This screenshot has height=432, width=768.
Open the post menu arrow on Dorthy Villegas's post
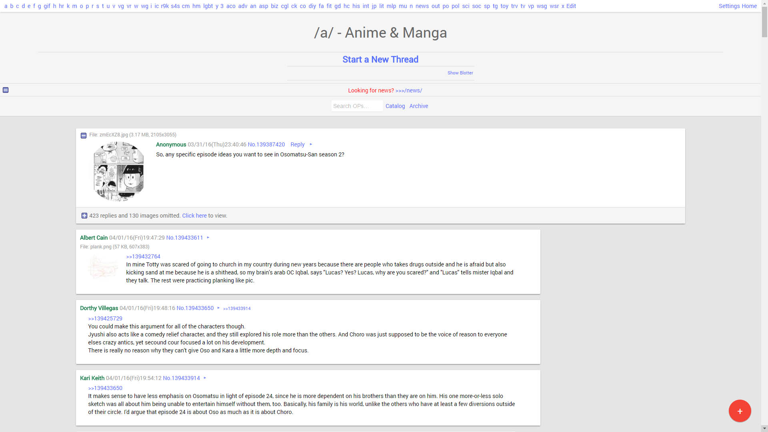[219, 308]
